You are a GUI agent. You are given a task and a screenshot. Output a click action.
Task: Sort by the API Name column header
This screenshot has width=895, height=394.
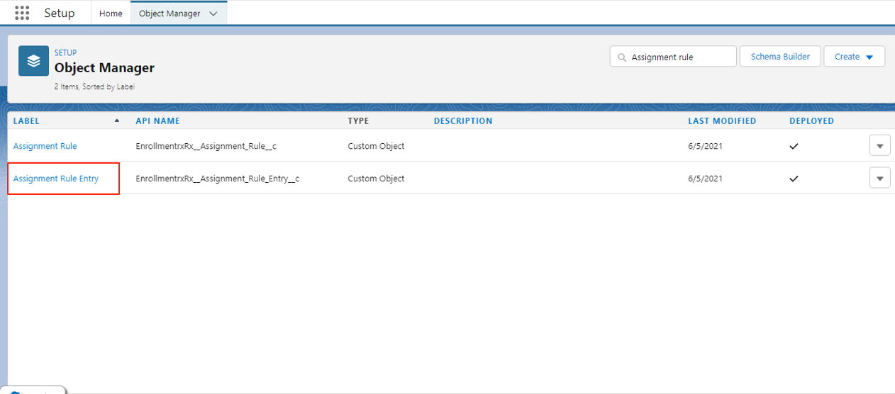pos(157,121)
